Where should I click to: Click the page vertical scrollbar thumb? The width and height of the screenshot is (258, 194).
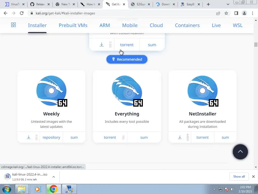tap(256, 44)
